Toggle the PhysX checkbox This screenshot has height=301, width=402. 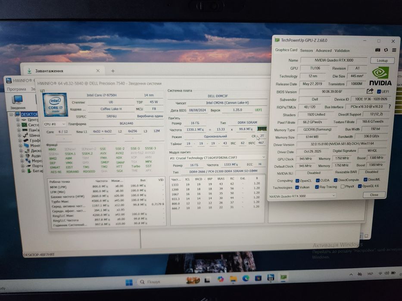[x=343, y=187]
